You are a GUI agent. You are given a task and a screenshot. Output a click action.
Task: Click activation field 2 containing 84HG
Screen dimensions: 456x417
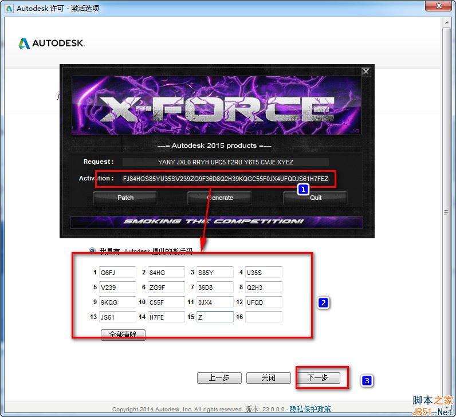point(166,273)
